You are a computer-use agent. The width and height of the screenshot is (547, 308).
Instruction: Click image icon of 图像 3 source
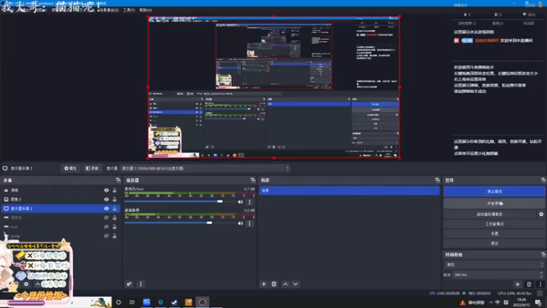[x=6, y=199]
